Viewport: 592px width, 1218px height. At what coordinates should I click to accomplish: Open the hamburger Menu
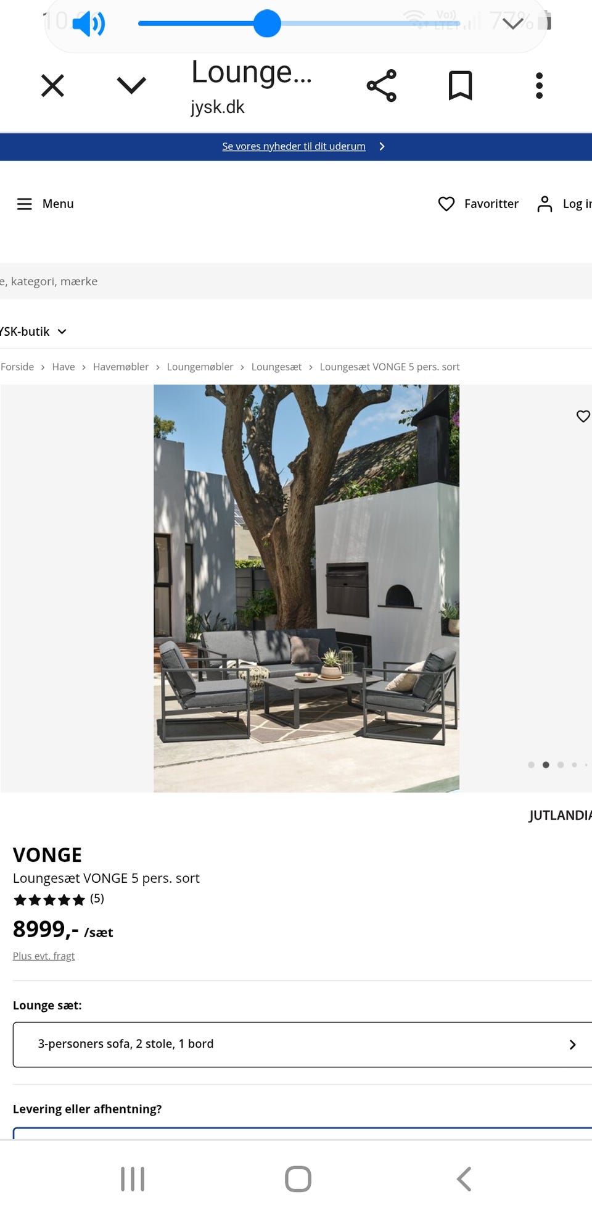click(x=45, y=204)
